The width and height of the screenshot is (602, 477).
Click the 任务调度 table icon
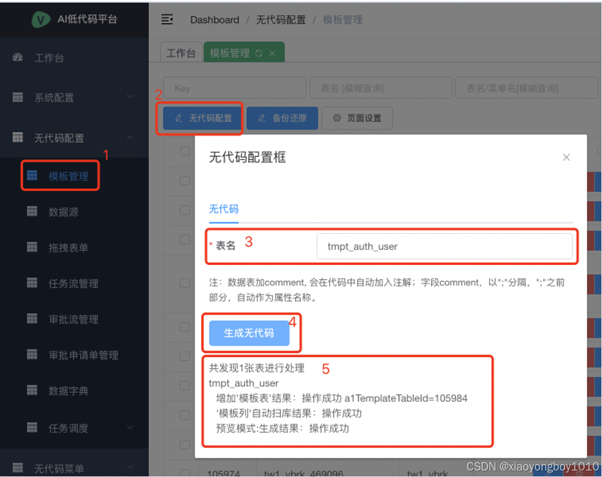(x=32, y=427)
